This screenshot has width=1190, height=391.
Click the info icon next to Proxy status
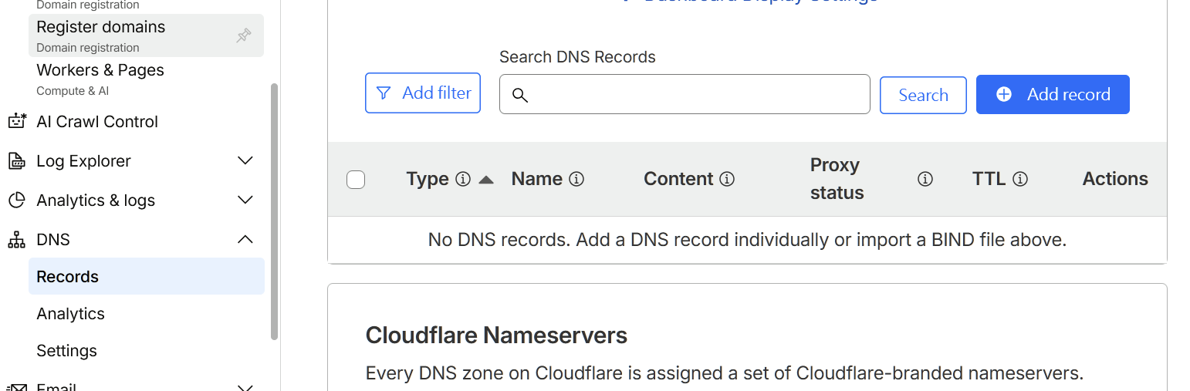925,179
